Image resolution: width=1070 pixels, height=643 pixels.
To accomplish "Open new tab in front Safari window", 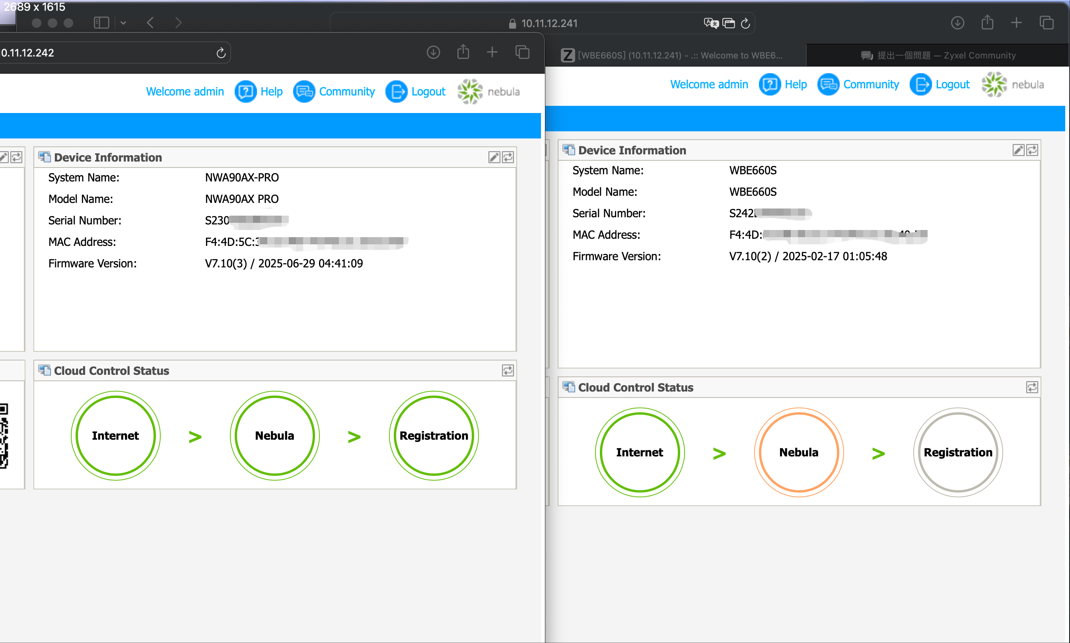I will pos(492,53).
